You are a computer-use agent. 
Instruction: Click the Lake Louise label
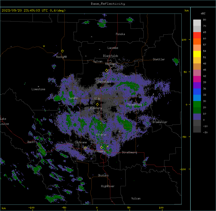click(x=5, y=121)
